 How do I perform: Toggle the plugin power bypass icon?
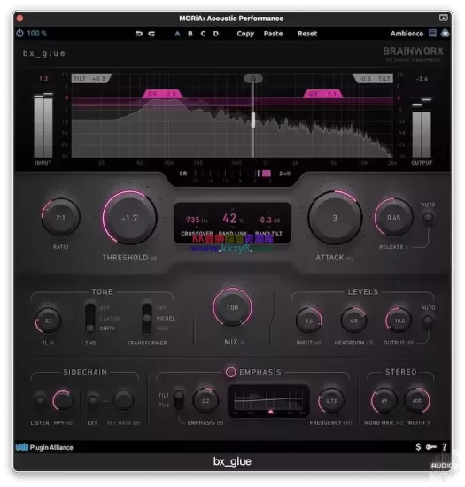pyautogui.click(x=19, y=33)
